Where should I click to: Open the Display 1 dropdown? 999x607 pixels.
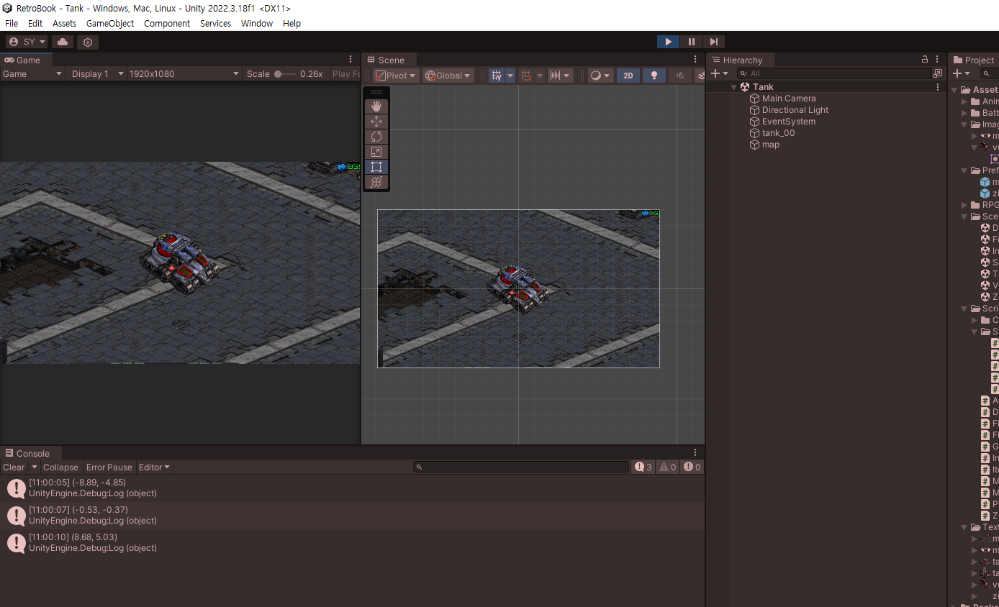pyautogui.click(x=97, y=73)
